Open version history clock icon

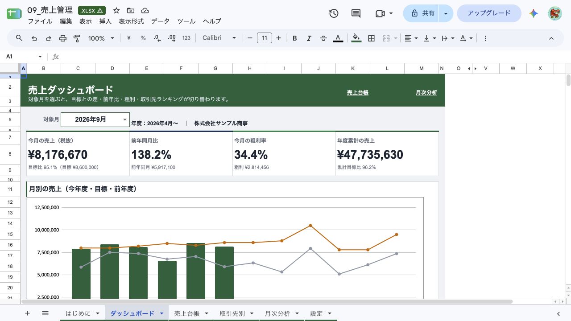tap(334, 13)
